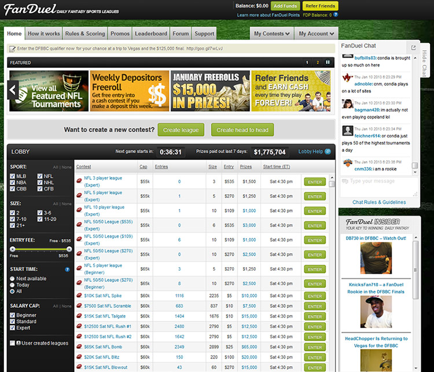
Task: Click adnoble chat avatar icon
Action: (x=347, y=78)
